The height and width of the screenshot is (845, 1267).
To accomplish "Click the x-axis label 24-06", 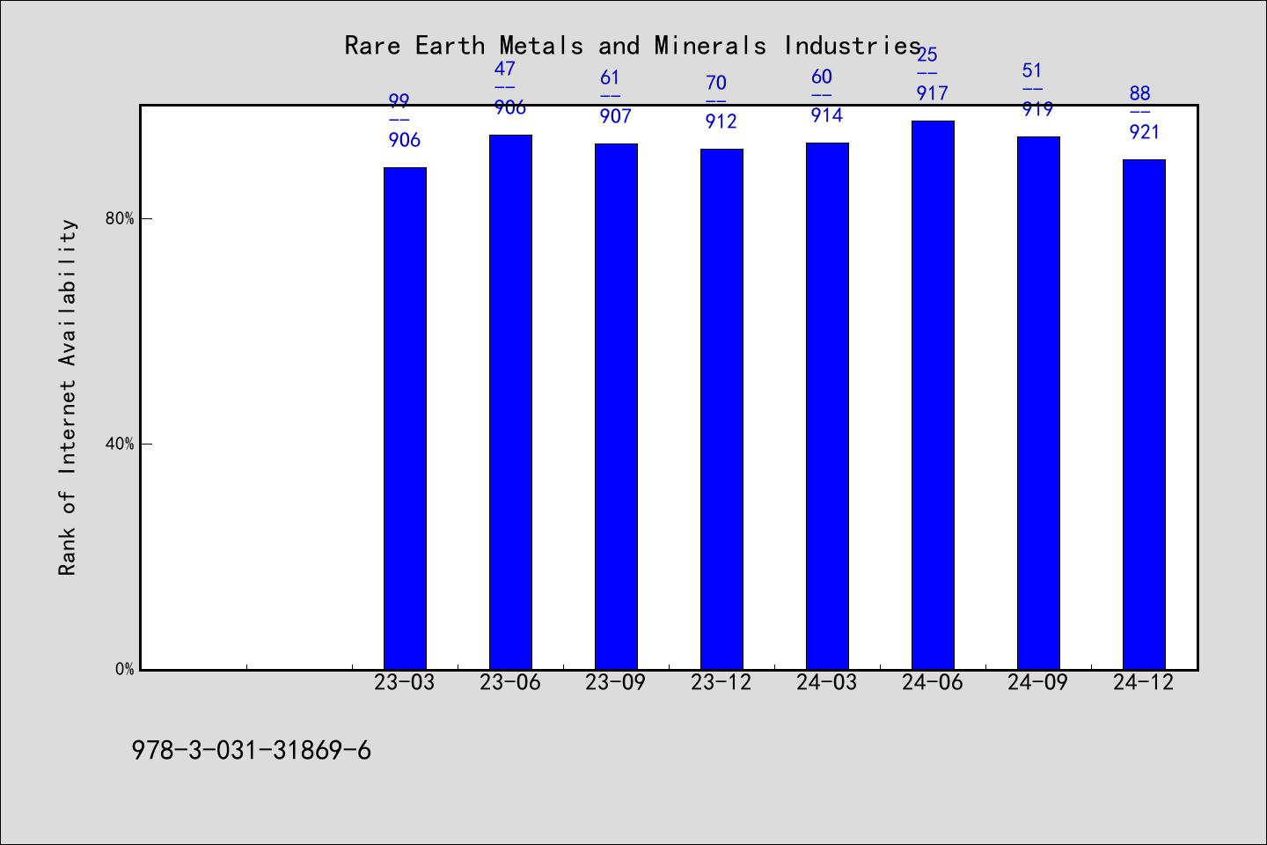I will click(x=933, y=682).
